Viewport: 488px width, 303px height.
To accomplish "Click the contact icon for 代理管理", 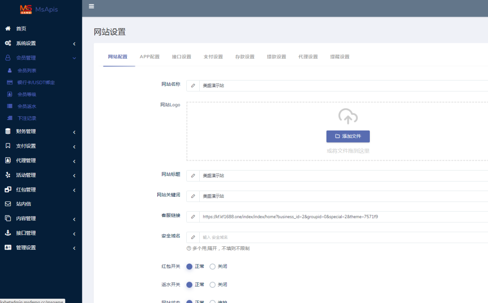I will (x=8, y=160).
